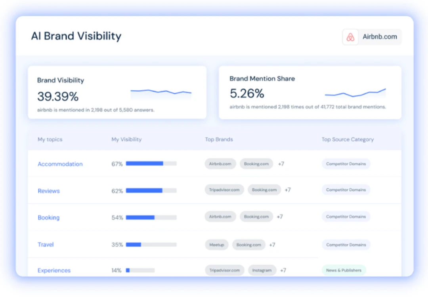Click the Reviews 62% visibility bar

click(151, 190)
